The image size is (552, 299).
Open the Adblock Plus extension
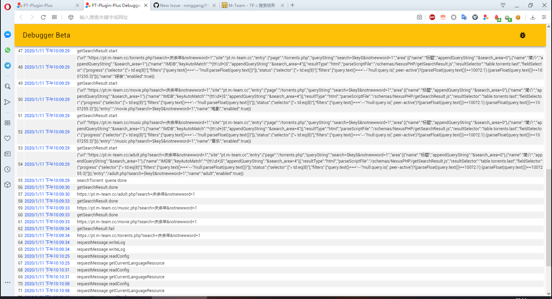[432, 17]
